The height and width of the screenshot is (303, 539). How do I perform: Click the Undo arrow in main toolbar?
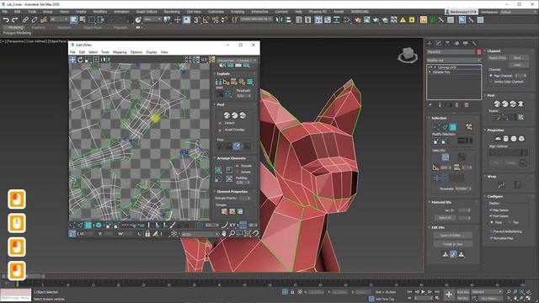point(6,20)
